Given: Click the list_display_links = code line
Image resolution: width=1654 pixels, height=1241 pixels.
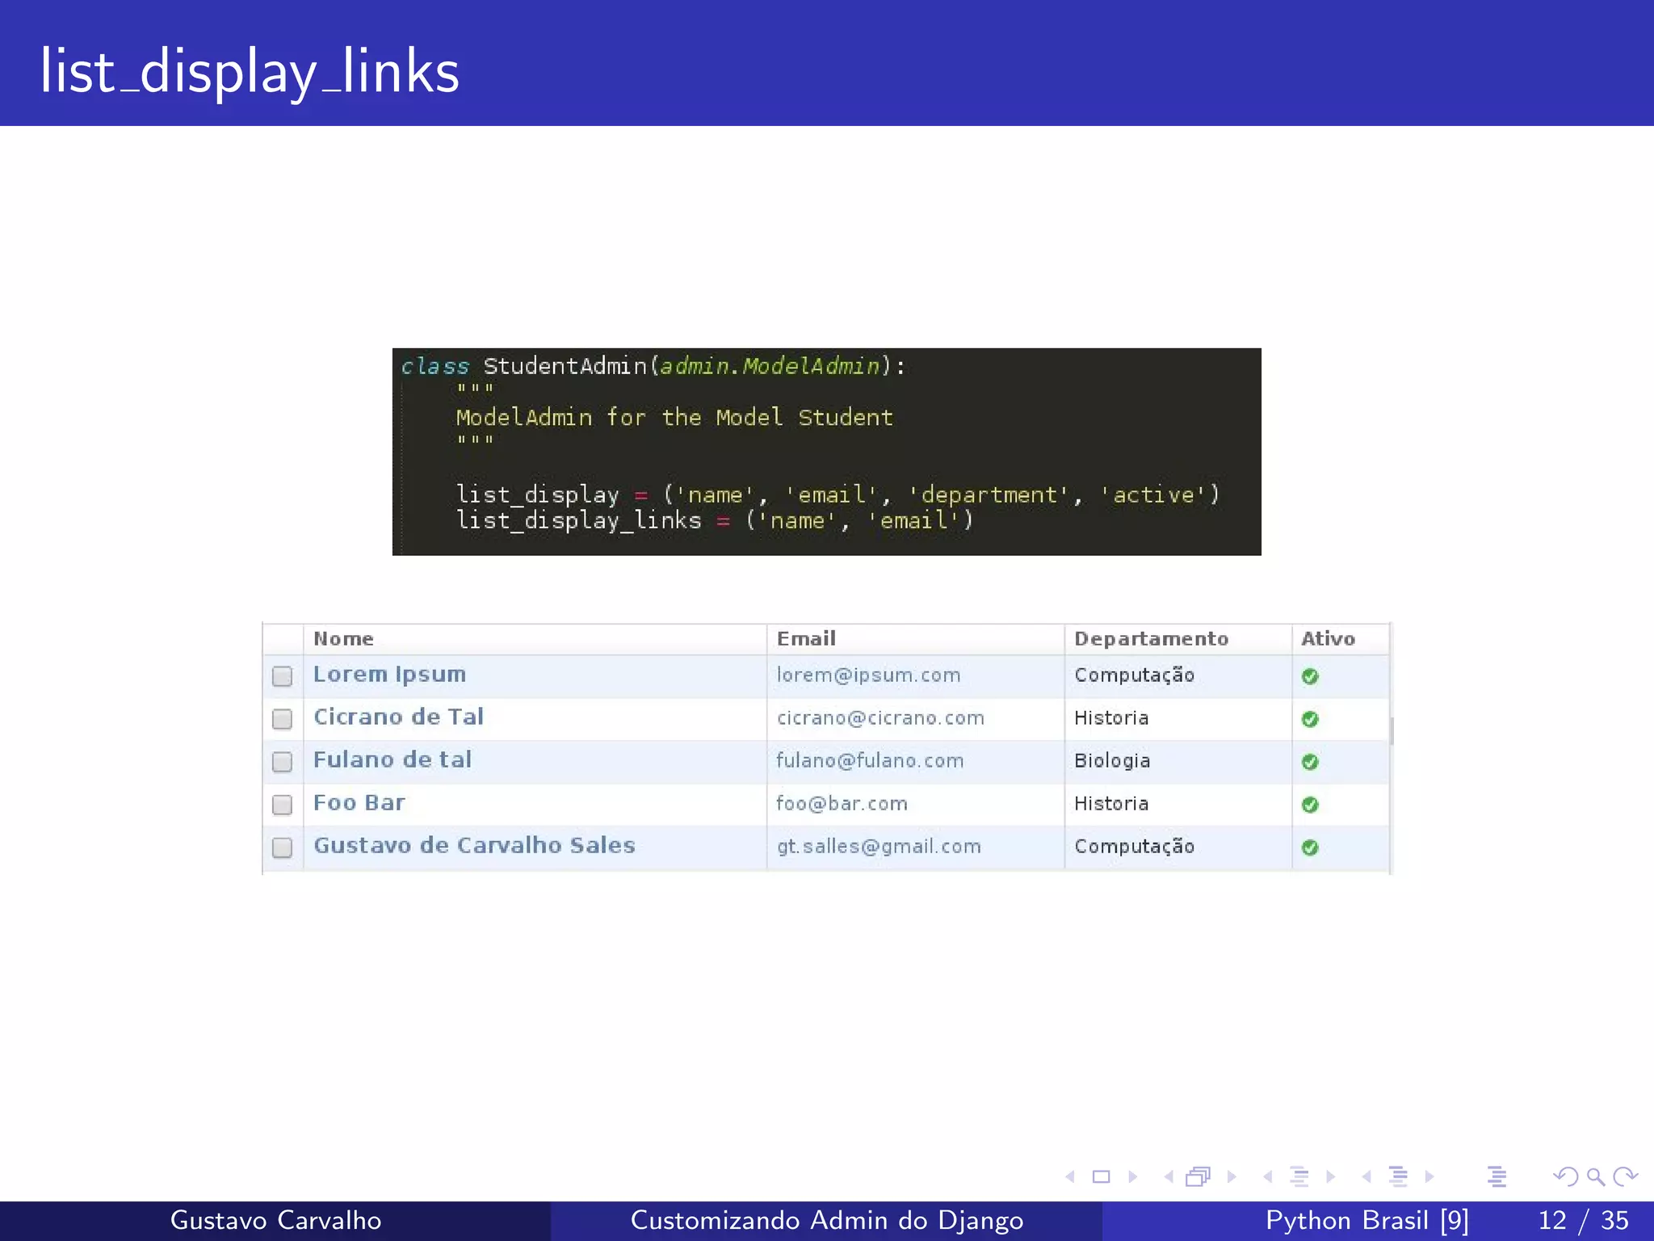Looking at the screenshot, I should pos(715,521).
